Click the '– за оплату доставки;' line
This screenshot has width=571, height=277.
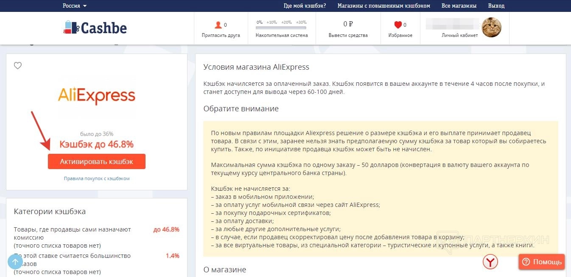coord(242,221)
